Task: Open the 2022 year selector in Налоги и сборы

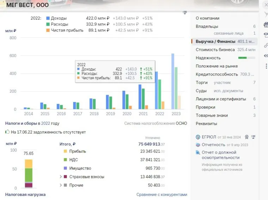Action: 46,123
